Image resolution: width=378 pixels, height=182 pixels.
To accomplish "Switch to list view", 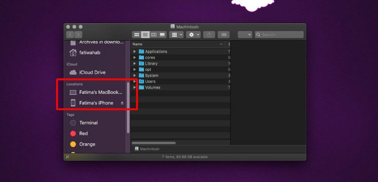I will tap(145, 35).
